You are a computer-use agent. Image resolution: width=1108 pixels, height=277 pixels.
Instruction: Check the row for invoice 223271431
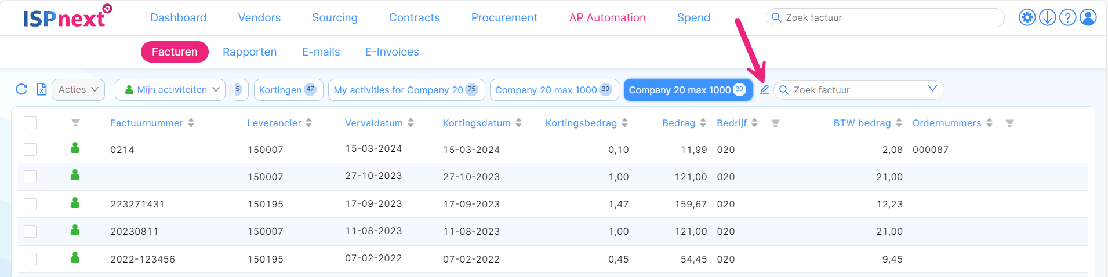click(30, 204)
